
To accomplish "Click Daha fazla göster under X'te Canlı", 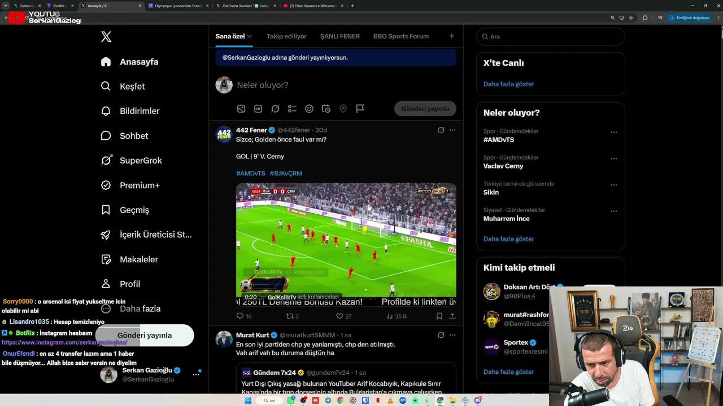I will (x=508, y=84).
